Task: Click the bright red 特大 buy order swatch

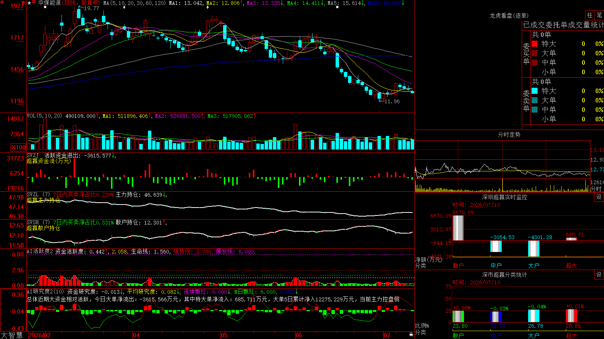Action: click(535, 44)
